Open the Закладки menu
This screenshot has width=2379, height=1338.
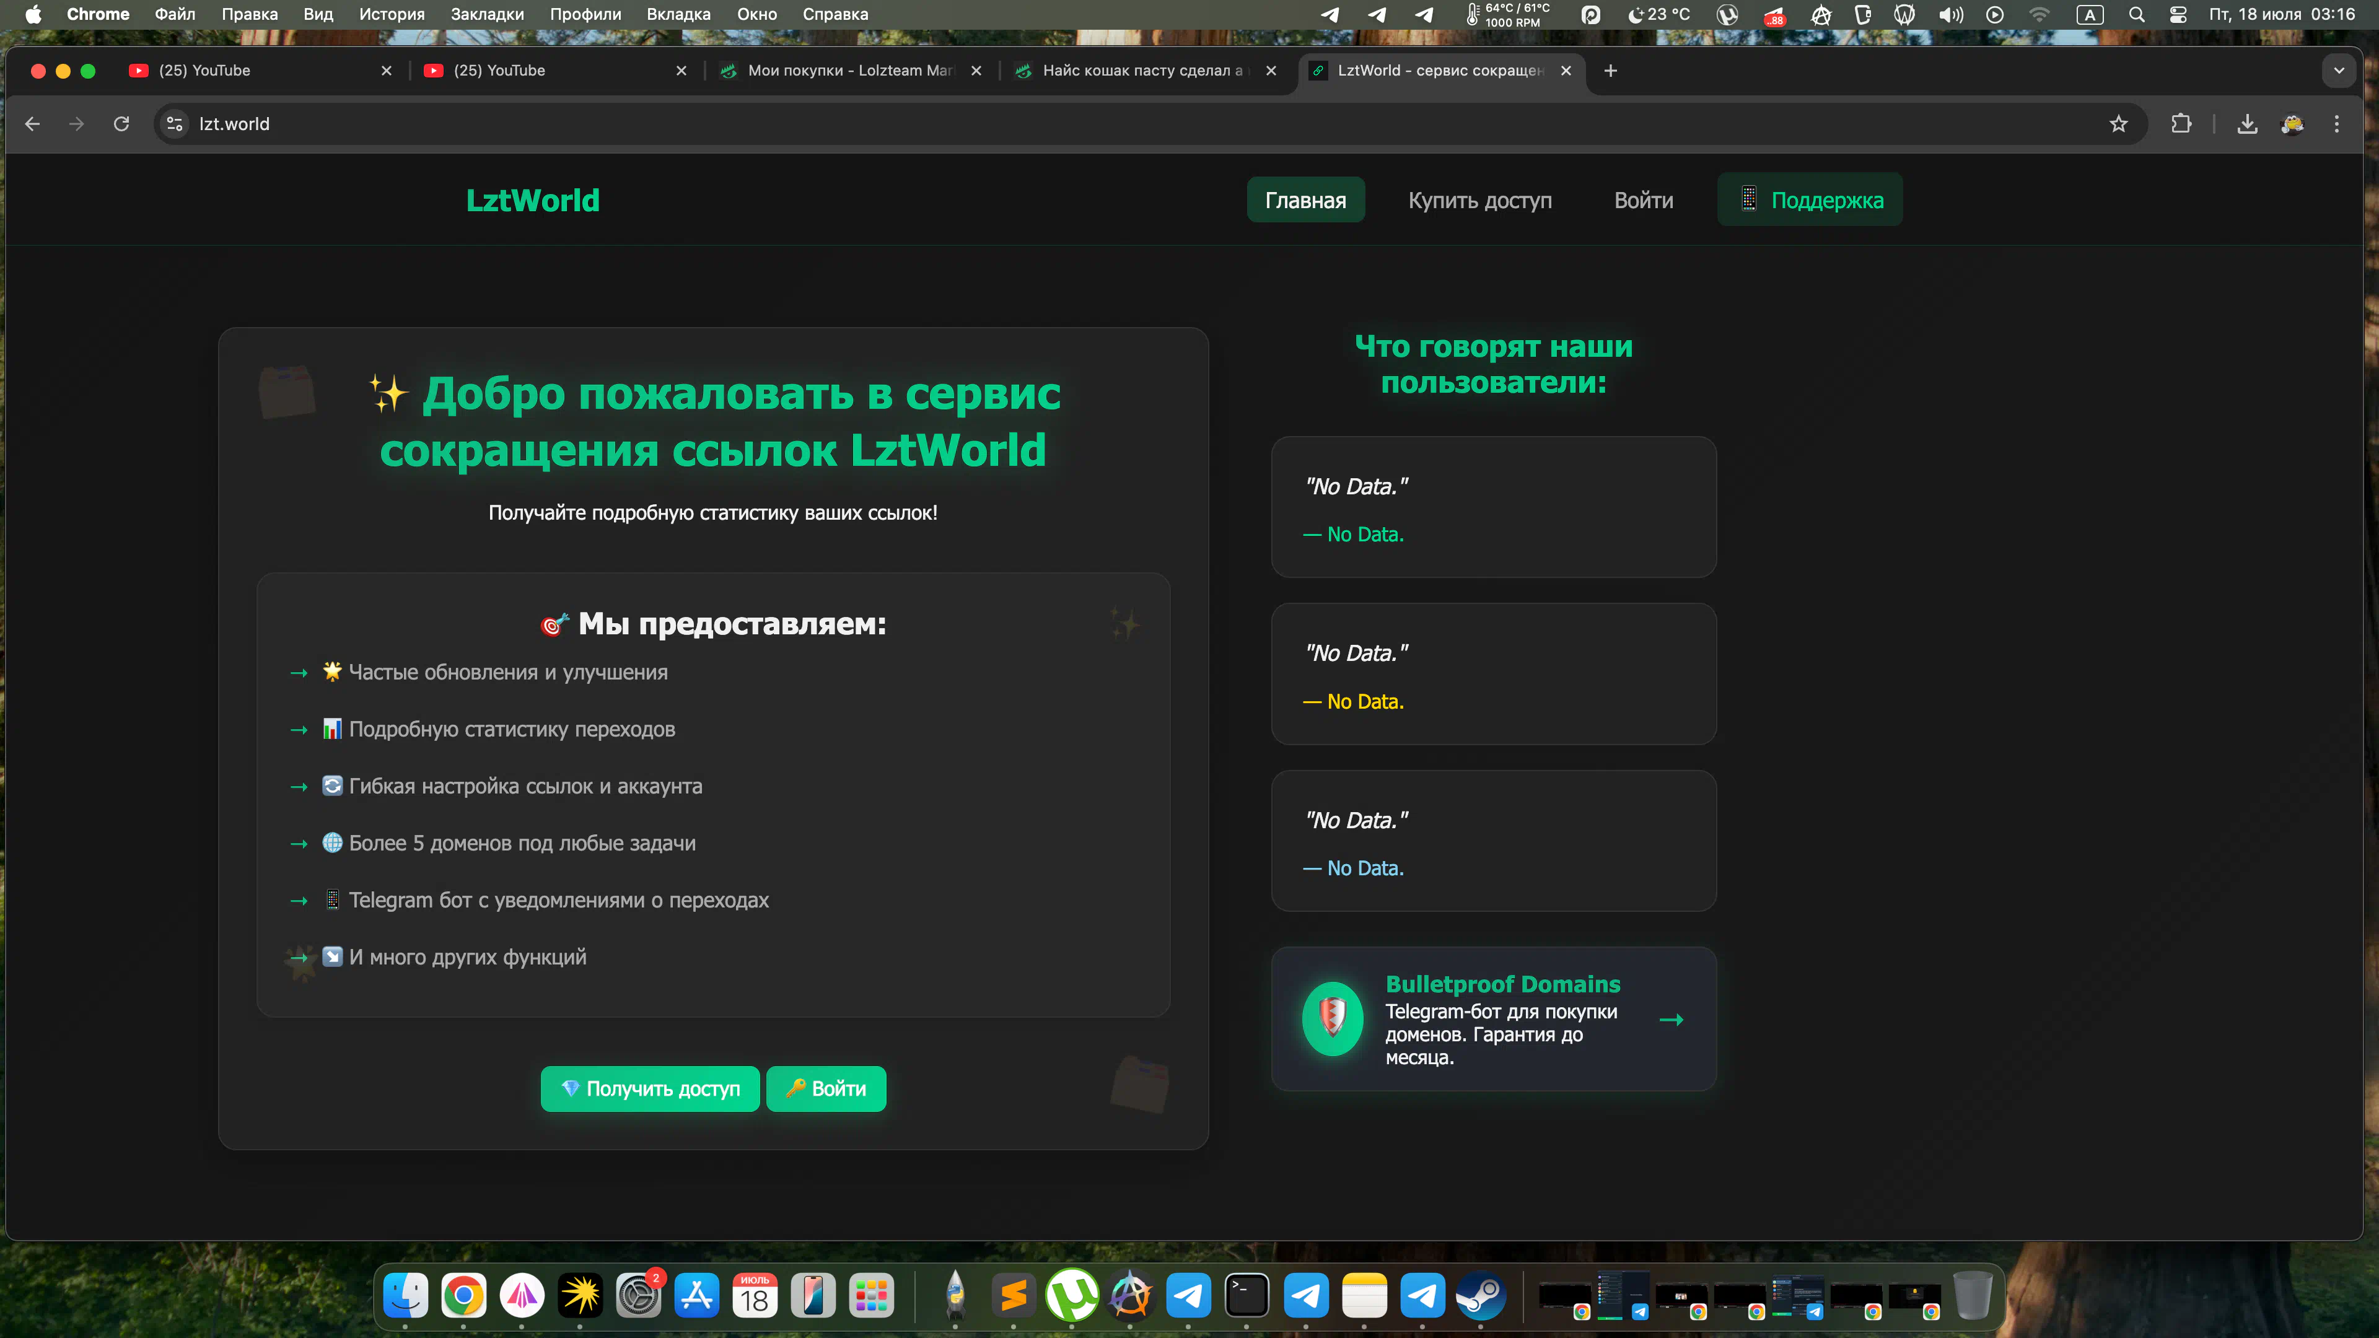(x=487, y=14)
